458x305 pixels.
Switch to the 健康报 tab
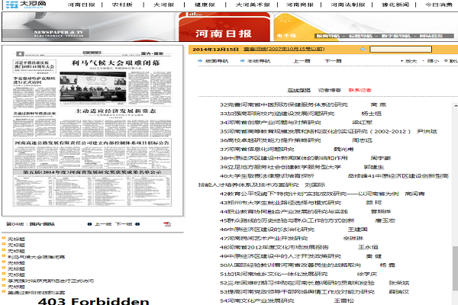(x=206, y=5)
